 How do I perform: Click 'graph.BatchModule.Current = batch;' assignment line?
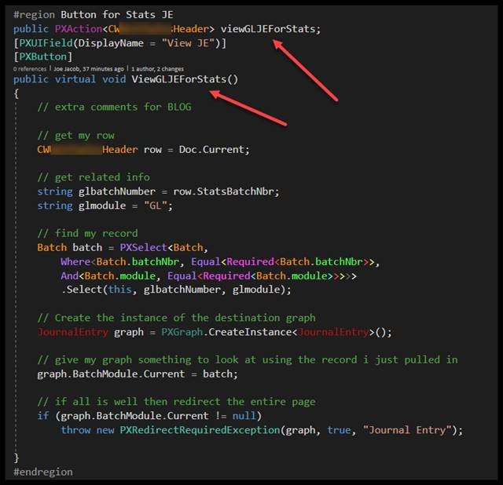click(x=138, y=374)
